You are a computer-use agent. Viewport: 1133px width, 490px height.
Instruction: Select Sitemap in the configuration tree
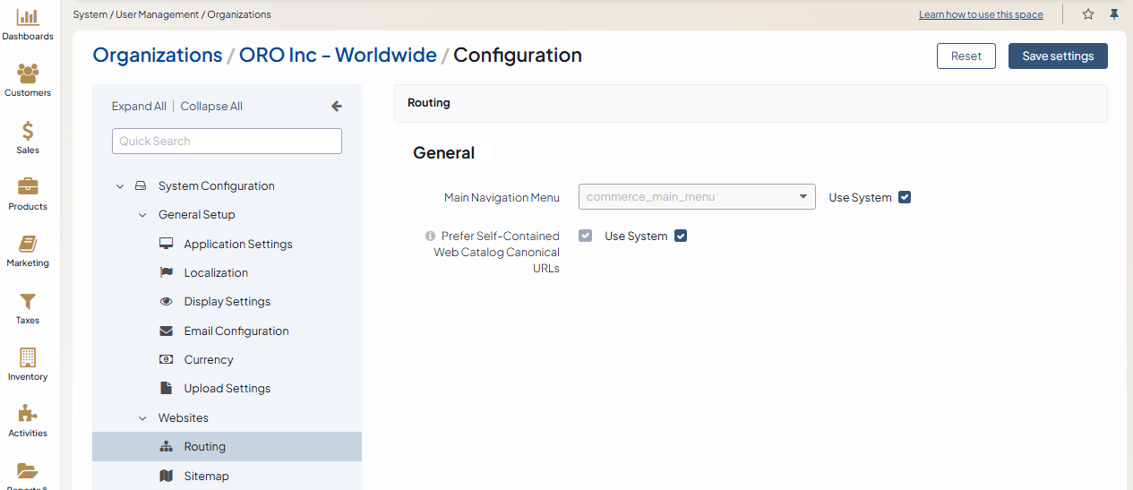click(x=206, y=476)
